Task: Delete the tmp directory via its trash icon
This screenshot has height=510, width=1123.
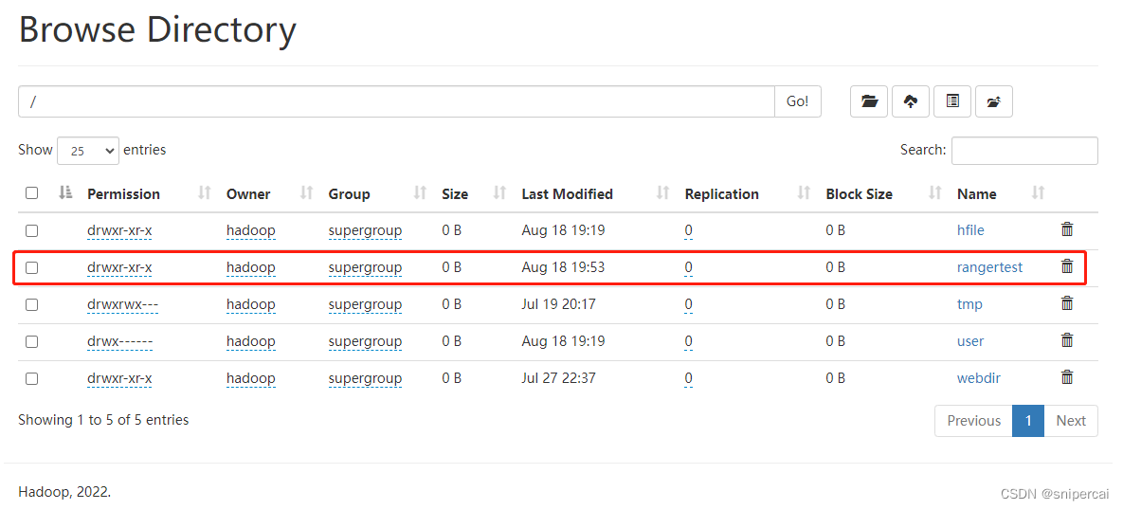Action: [1066, 303]
